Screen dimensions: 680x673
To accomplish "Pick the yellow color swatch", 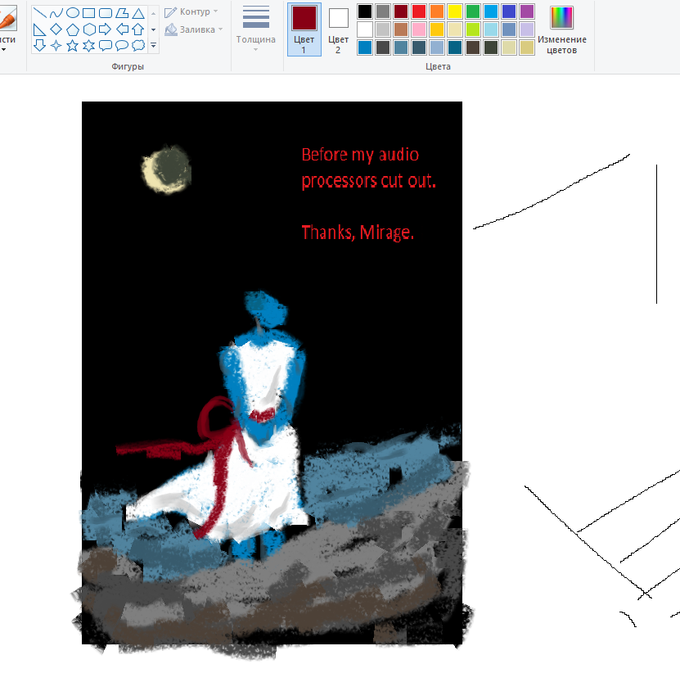I will 455,11.
